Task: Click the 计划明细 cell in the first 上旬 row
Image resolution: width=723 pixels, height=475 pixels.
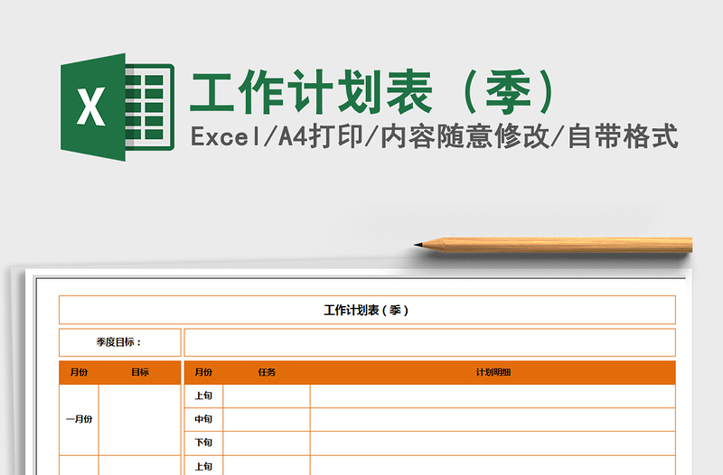Action: pyautogui.click(x=493, y=396)
